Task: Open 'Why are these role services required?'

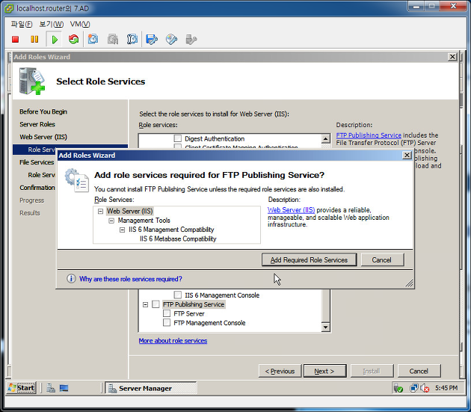Action: point(131,279)
